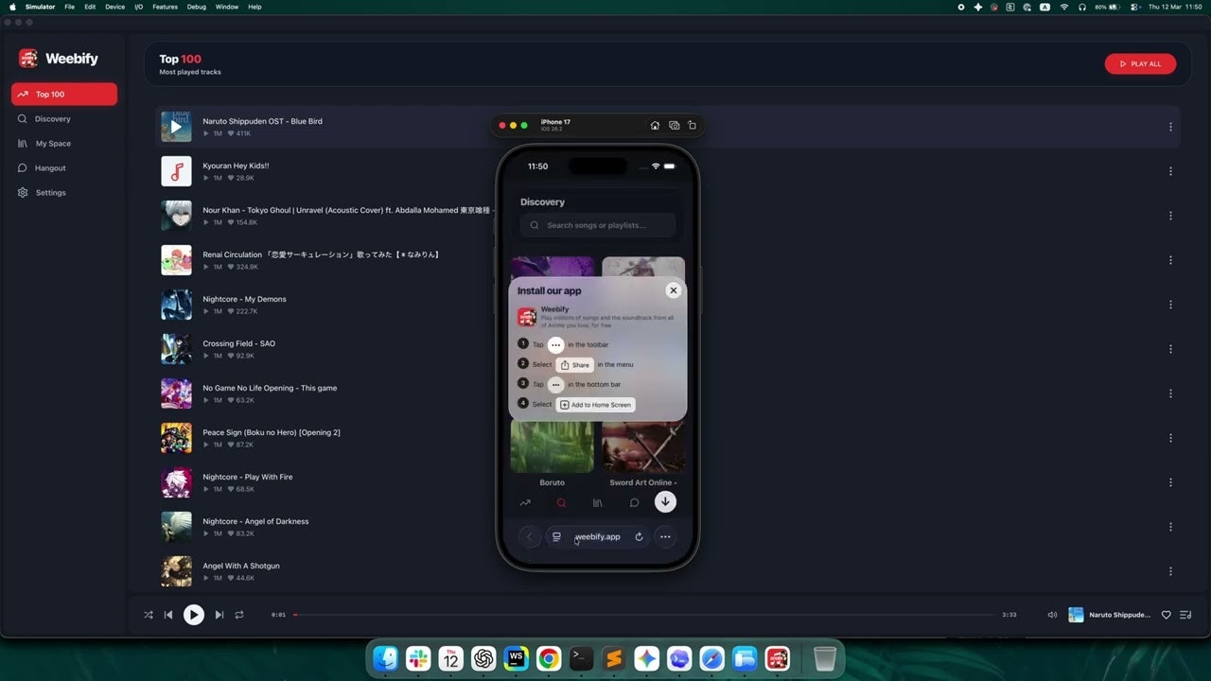The width and height of the screenshot is (1211, 681).
Task: Open the now-playing Naruto Shippuden cover
Action: point(1076,615)
